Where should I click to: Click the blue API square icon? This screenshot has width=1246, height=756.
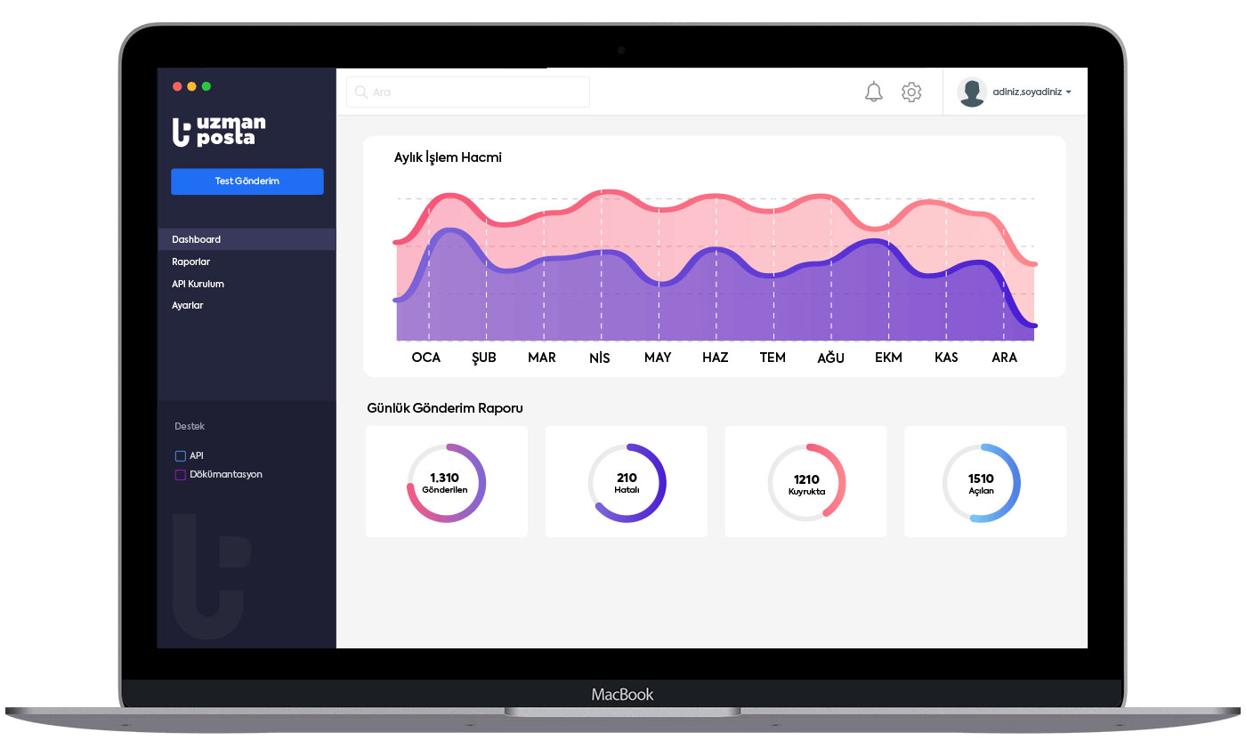(x=181, y=455)
